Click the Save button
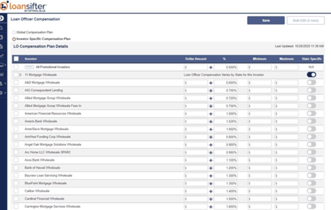Image resolution: width=331 pixels, height=210 pixels. [x=266, y=20]
